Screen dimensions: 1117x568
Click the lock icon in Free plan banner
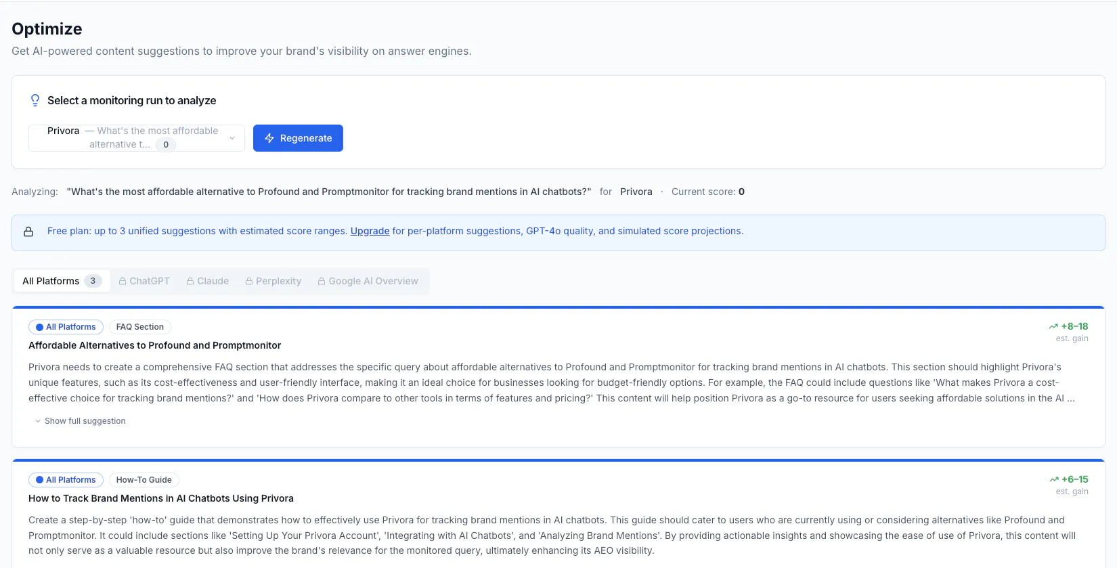pyautogui.click(x=28, y=232)
